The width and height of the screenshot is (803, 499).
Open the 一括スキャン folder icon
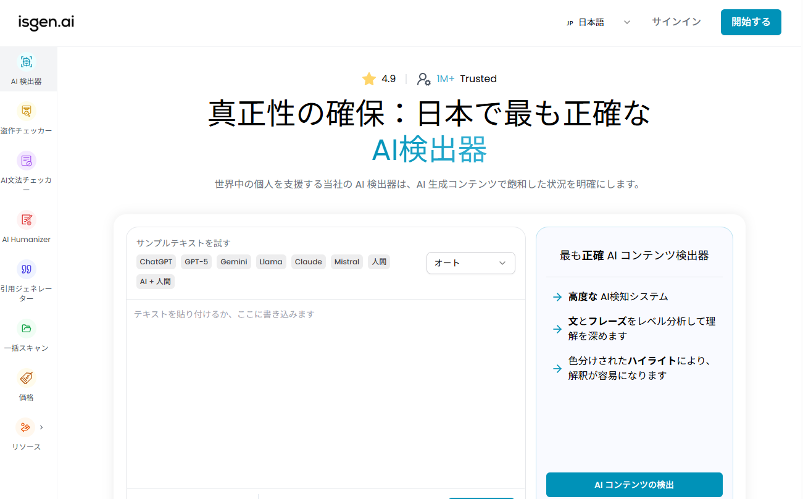pyautogui.click(x=27, y=329)
